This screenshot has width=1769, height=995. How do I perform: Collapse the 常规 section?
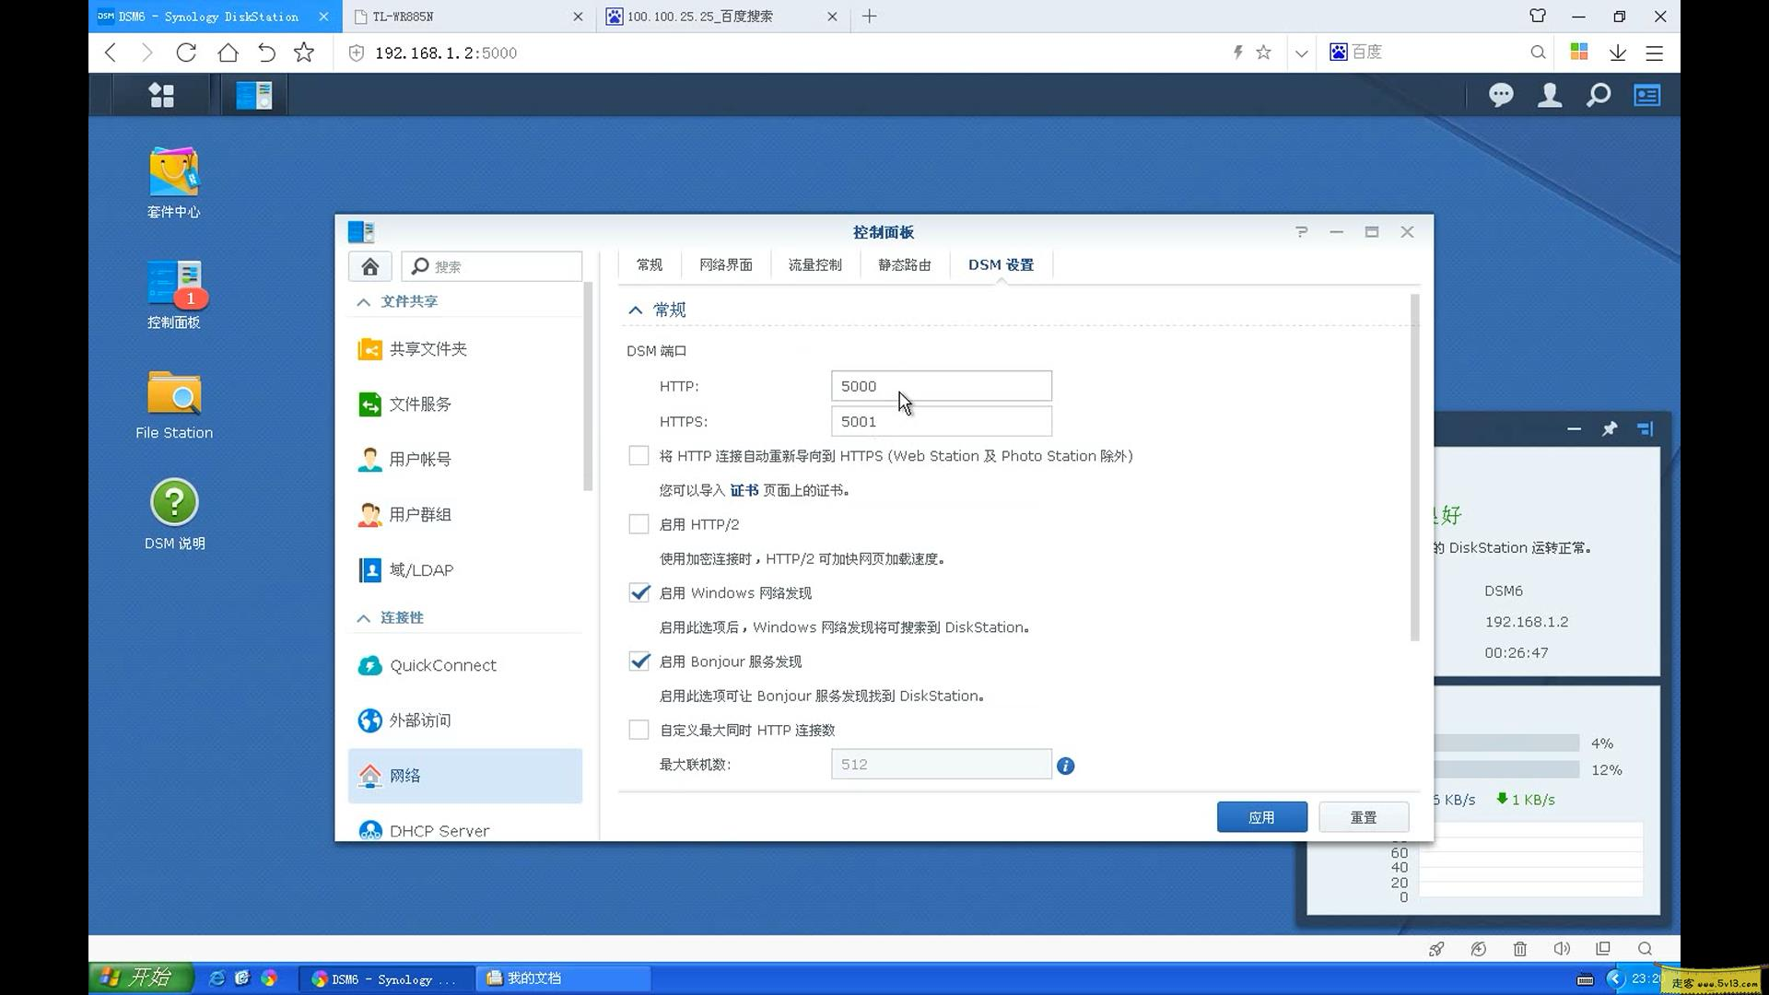[x=636, y=310]
